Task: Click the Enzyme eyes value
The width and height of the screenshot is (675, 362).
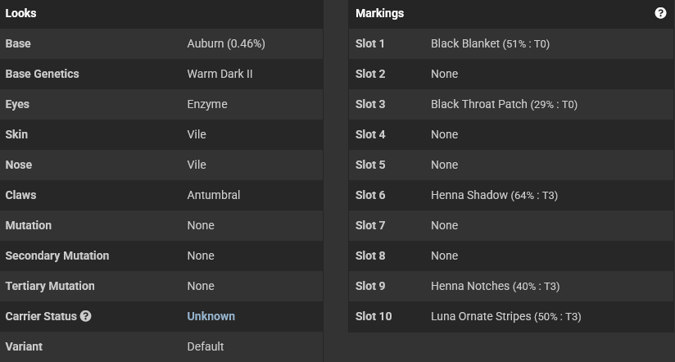Action: tap(207, 104)
